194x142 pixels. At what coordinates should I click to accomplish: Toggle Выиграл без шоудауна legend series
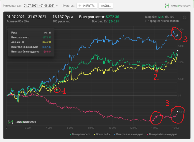click(x=162, y=134)
